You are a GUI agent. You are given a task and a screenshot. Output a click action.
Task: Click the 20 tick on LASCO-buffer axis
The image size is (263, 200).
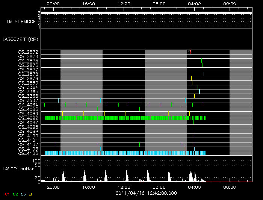38,177
